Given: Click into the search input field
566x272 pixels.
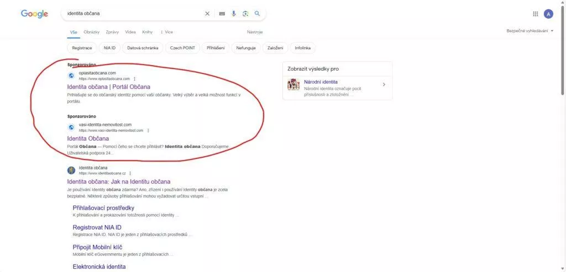Looking at the screenshot, I should [x=134, y=13].
